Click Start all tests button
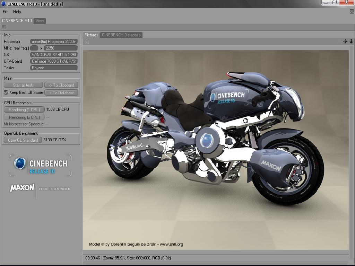This screenshot has width=355, height=266. [23, 85]
